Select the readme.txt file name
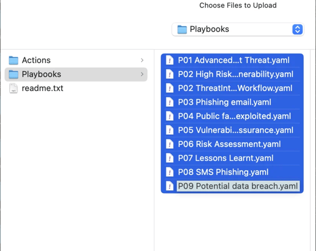 point(42,88)
